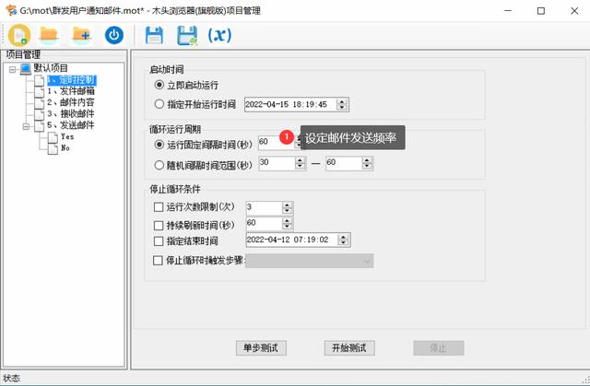Click the 停止循环条件 group label
Screen dimensions: 590x386
(x=175, y=189)
